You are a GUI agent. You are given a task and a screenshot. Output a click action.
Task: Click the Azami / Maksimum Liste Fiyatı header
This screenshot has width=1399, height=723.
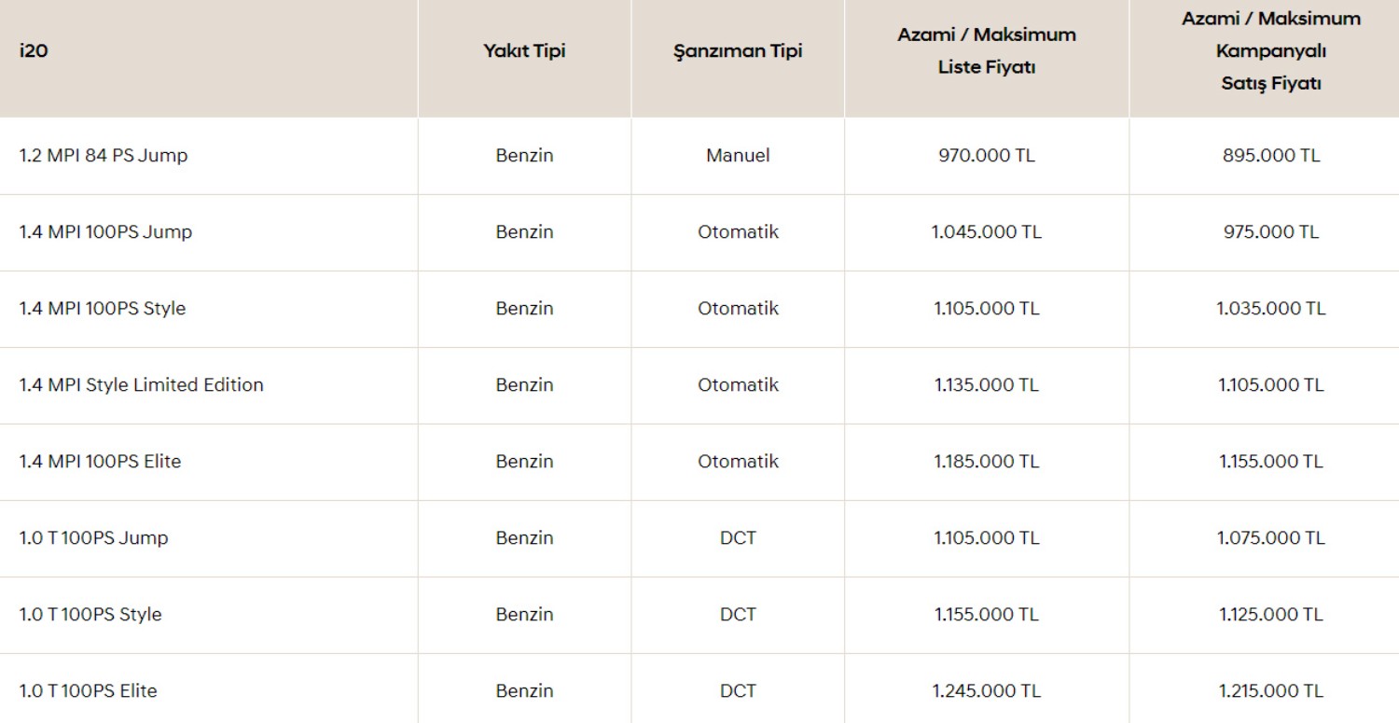[987, 51]
